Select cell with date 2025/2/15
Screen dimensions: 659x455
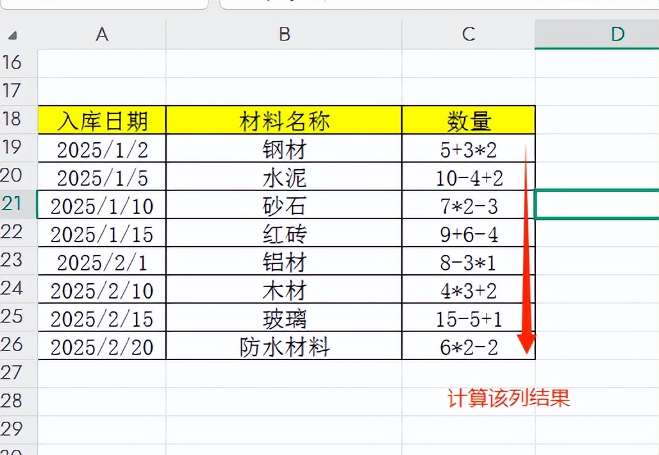click(102, 317)
